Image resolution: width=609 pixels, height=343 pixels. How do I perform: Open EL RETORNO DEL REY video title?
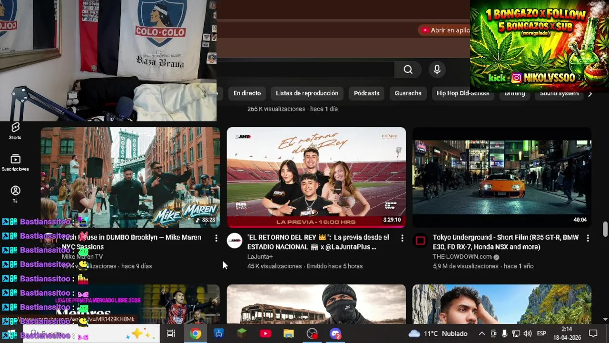(318, 242)
